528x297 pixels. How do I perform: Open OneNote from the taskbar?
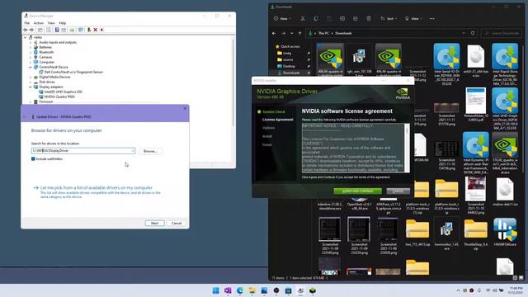(x=228, y=290)
